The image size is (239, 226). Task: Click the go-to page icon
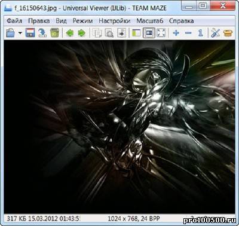[121, 33]
